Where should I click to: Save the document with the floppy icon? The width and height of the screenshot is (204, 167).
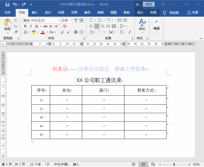click(7, 5)
